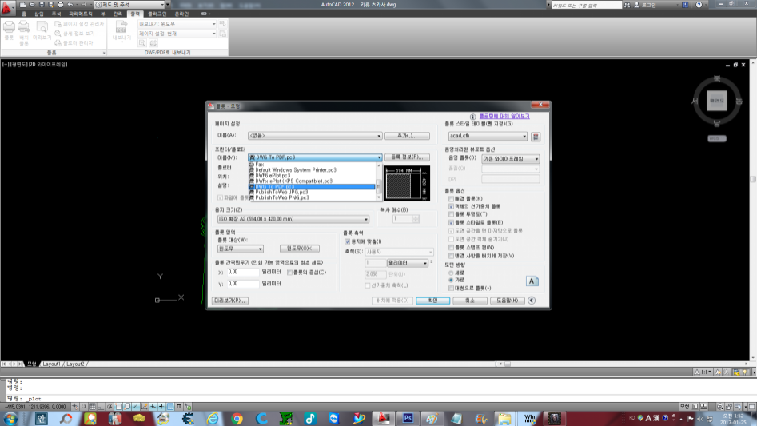Click the Preview button in plot dialog
The image size is (757, 426).
[229, 301]
